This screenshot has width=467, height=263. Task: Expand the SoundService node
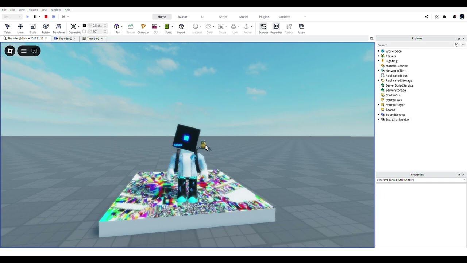pos(378,115)
